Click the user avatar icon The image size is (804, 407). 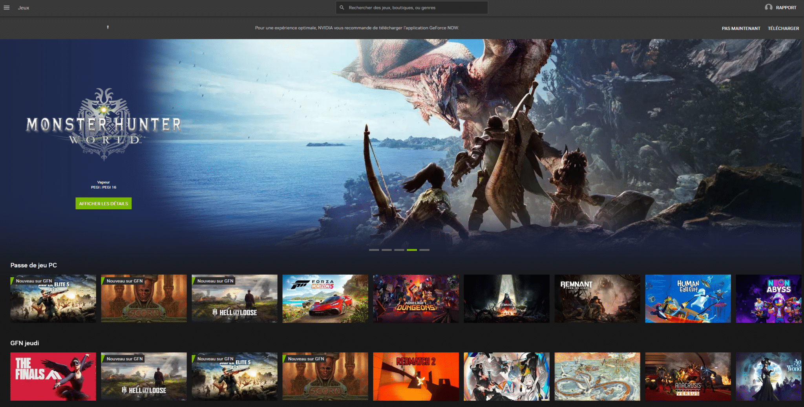click(x=769, y=7)
